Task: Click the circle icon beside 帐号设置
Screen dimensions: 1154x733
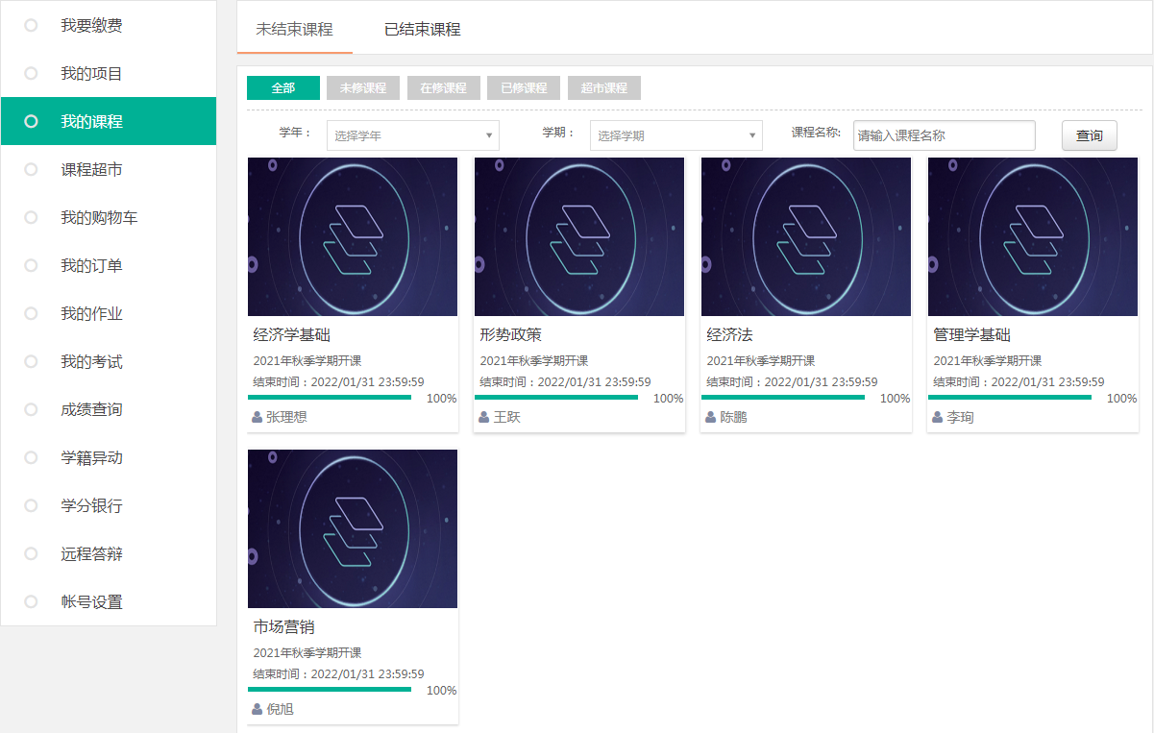Action: click(31, 601)
